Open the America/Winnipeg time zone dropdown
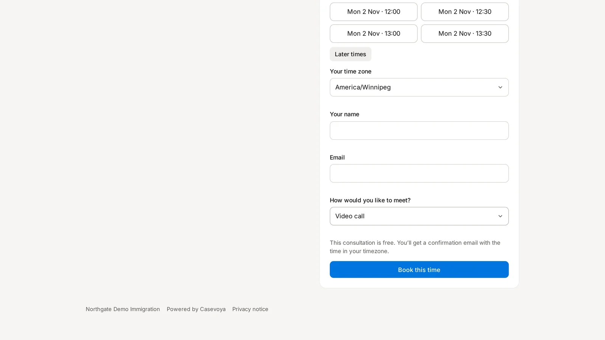The image size is (605, 340). [419, 87]
